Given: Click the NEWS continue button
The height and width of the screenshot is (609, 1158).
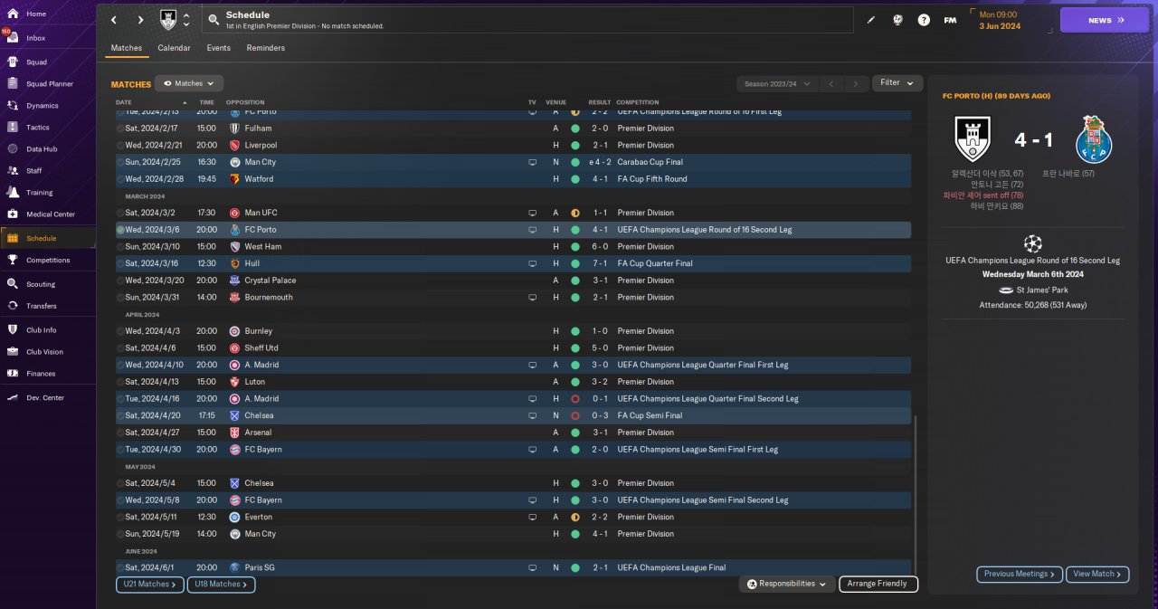Looking at the screenshot, I should pyautogui.click(x=1104, y=20).
